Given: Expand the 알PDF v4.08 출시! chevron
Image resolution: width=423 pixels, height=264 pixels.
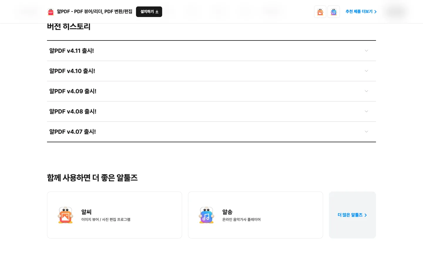Looking at the screenshot, I should coord(366,111).
